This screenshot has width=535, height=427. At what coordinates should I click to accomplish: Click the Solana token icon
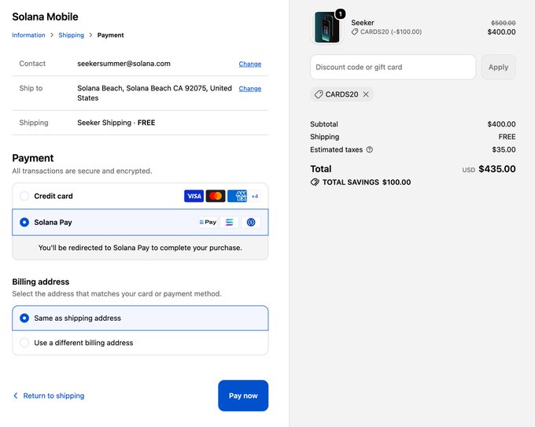point(229,223)
